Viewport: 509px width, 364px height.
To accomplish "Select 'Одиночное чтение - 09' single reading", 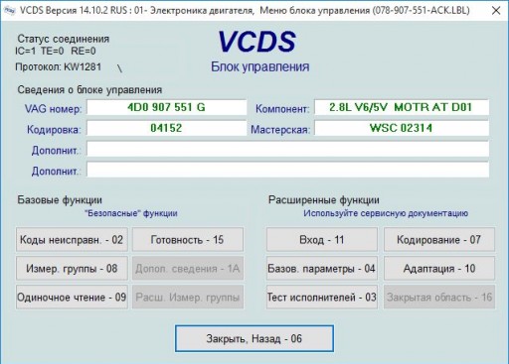I will (x=72, y=298).
